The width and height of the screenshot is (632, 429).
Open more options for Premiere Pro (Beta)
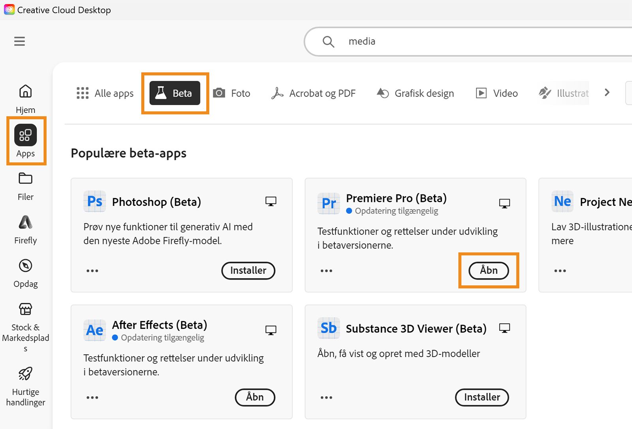pyautogui.click(x=326, y=271)
